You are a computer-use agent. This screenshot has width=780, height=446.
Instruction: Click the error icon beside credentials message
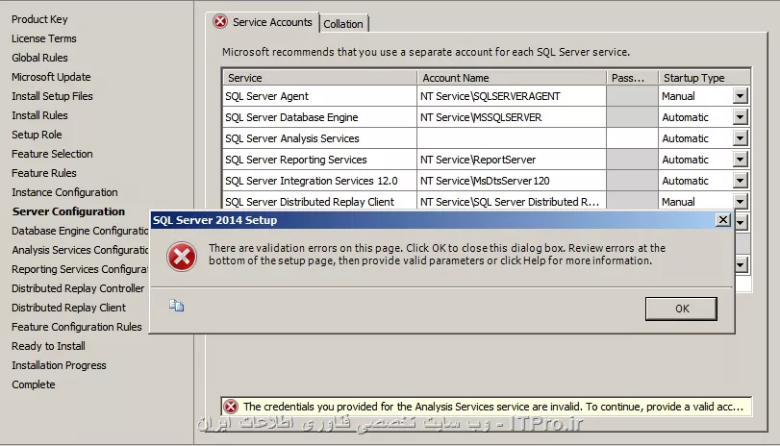(x=230, y=407)
